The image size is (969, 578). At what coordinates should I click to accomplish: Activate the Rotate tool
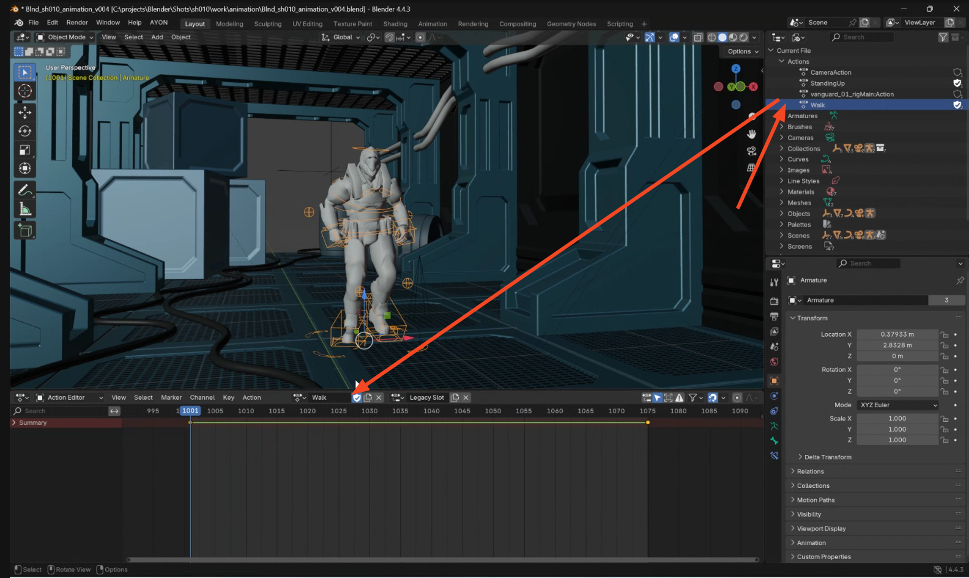pos(25,131)
